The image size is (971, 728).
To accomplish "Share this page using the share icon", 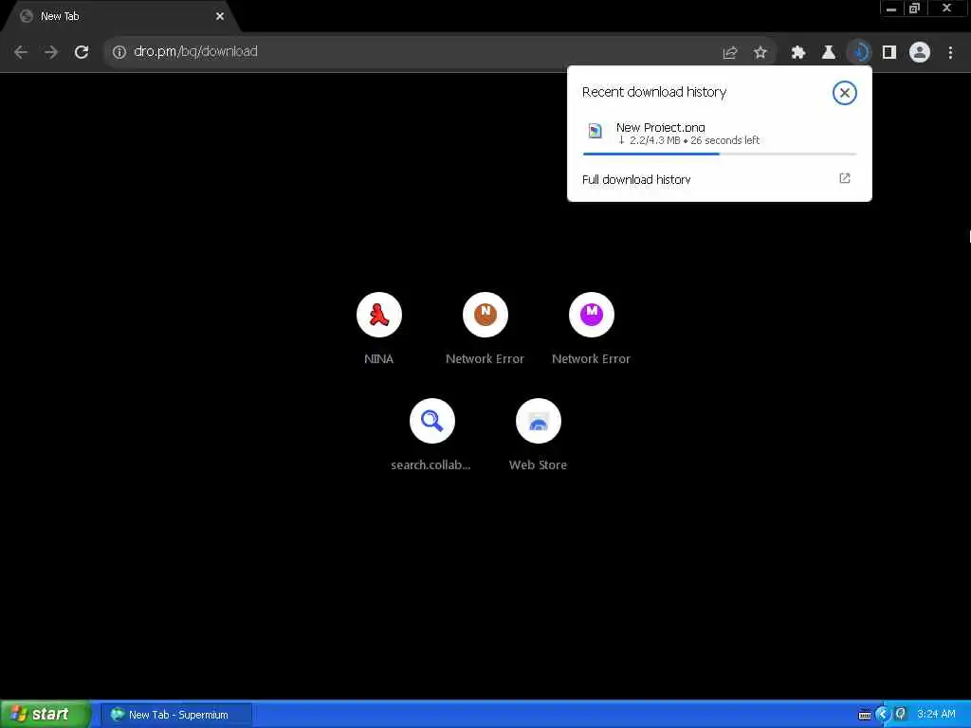I will coord(730,53).
